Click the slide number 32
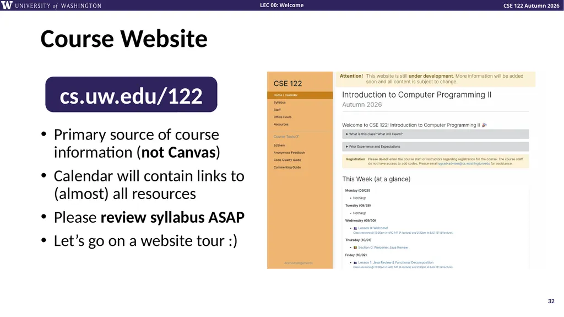 pos(551,301)
